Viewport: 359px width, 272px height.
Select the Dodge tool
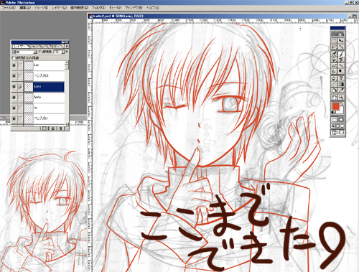(x=341, y=71)
